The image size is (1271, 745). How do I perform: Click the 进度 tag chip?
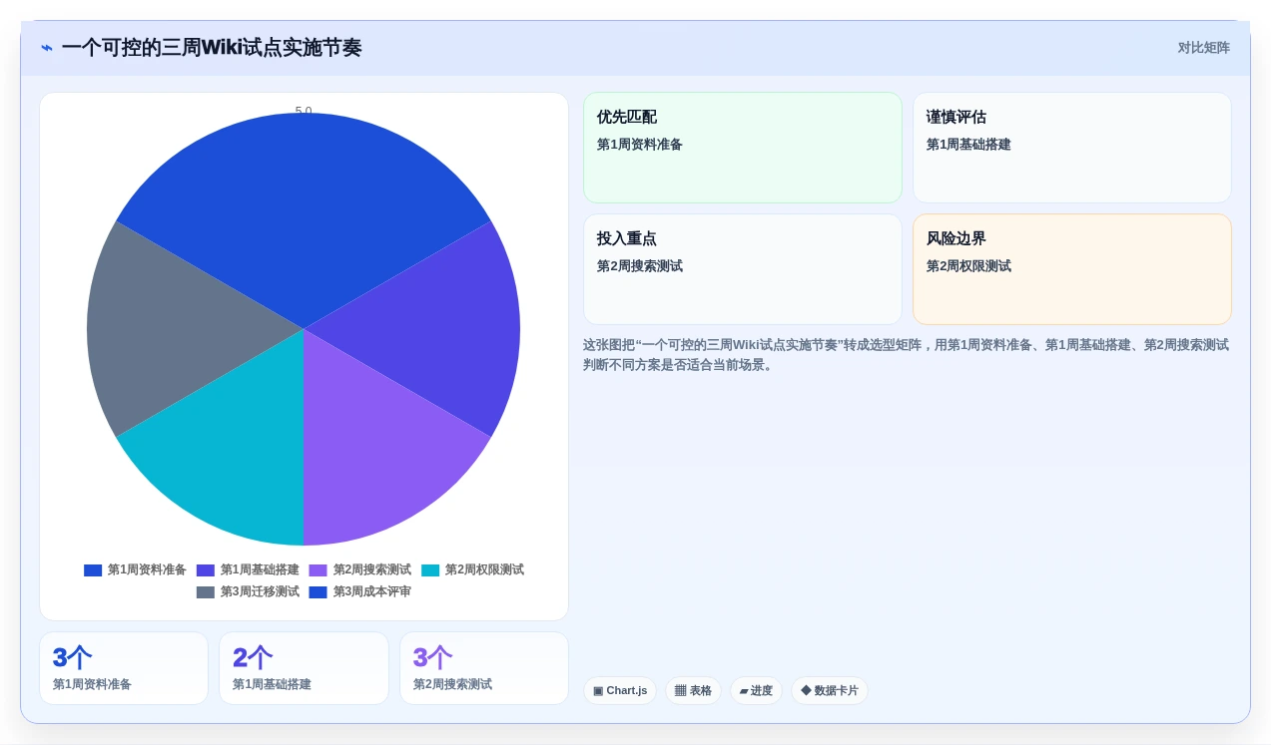tap(756, 690)
